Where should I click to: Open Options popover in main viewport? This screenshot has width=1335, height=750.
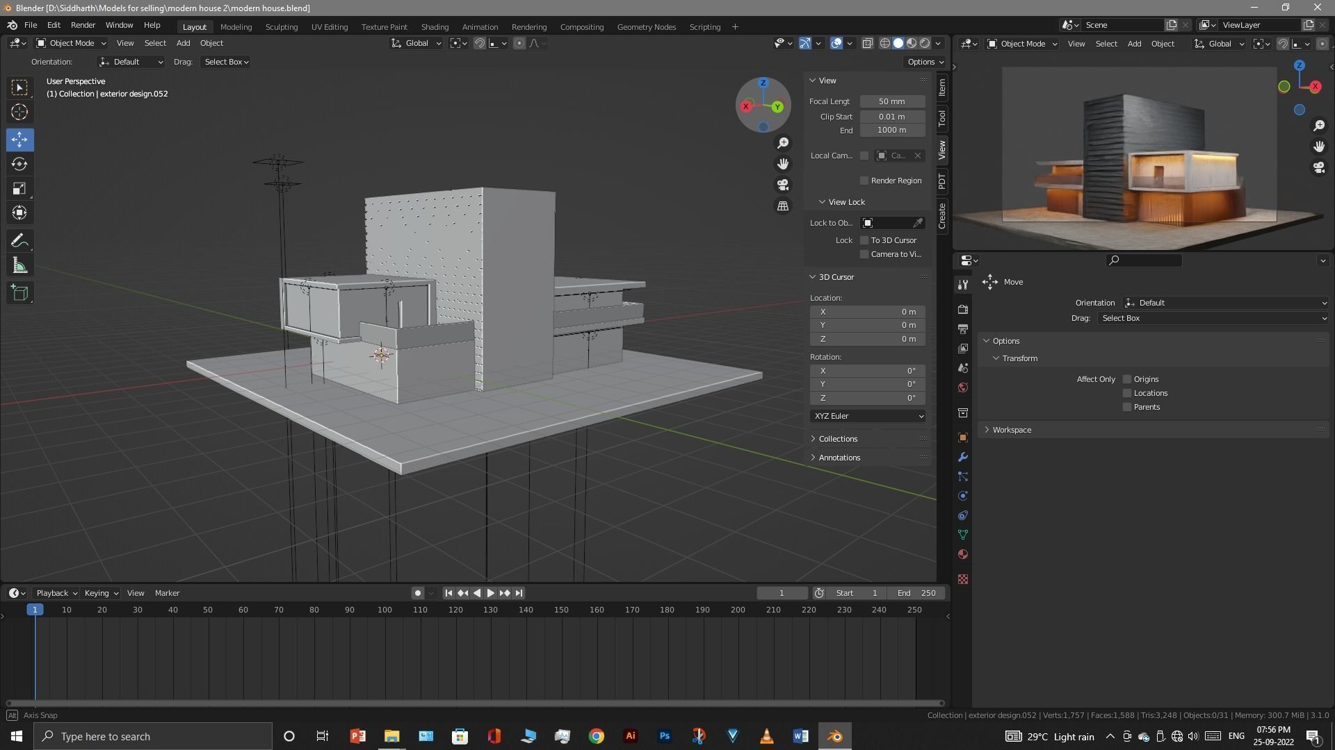925,62
